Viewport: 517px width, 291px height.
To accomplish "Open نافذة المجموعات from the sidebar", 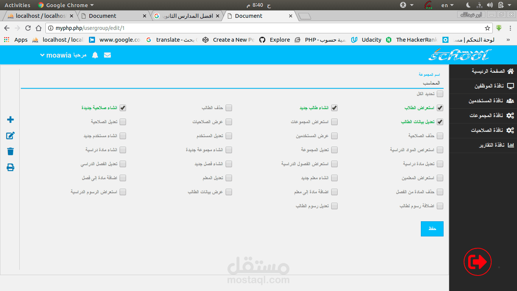I will click(x=483, y=116).
